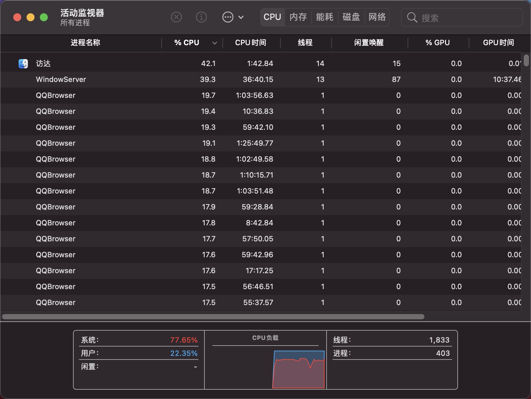Open the 能耗 tab

click(x=324, y=17)
